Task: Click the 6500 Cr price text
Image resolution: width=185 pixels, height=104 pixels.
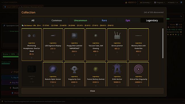Action: coord(96,82)
